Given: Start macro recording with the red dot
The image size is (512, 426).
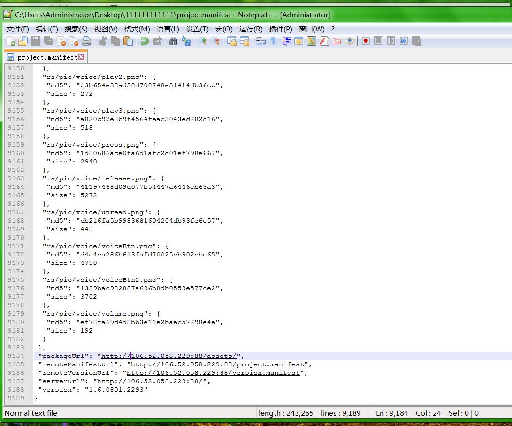Looking at the screenshot, I should pyautogui.click(x=366, y=41).
